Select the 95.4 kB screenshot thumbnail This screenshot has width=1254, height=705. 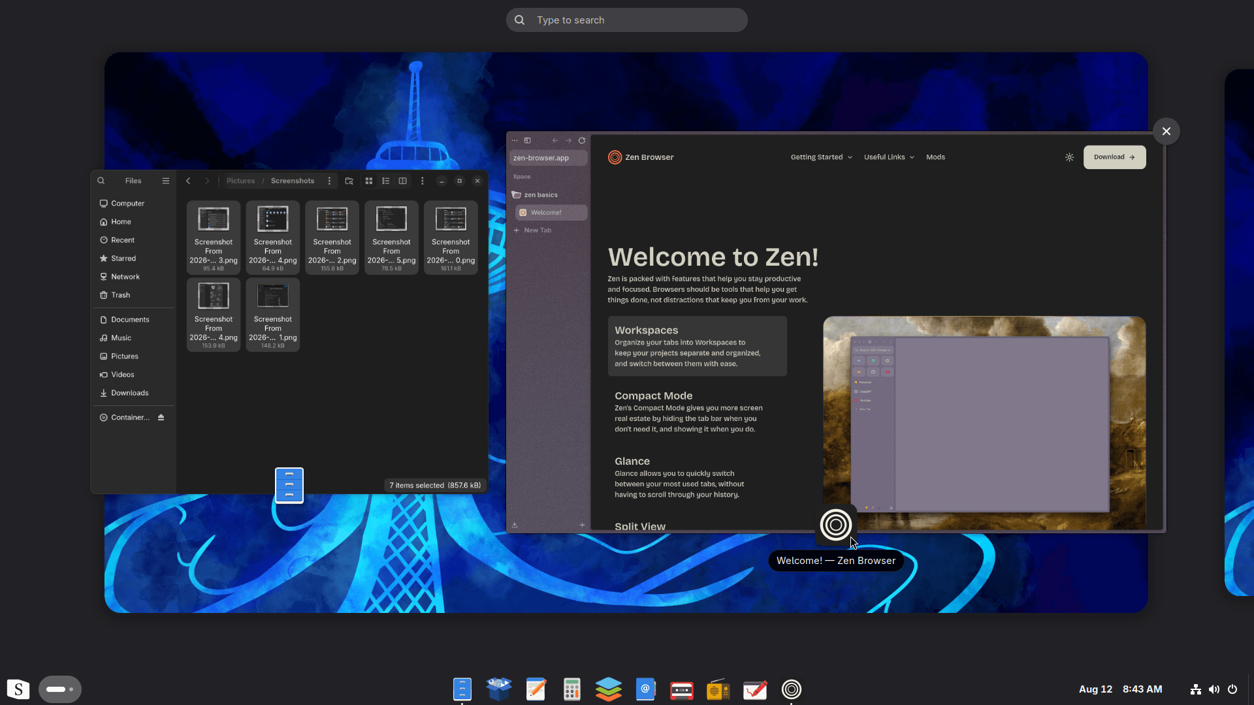[x=214, y=219]
